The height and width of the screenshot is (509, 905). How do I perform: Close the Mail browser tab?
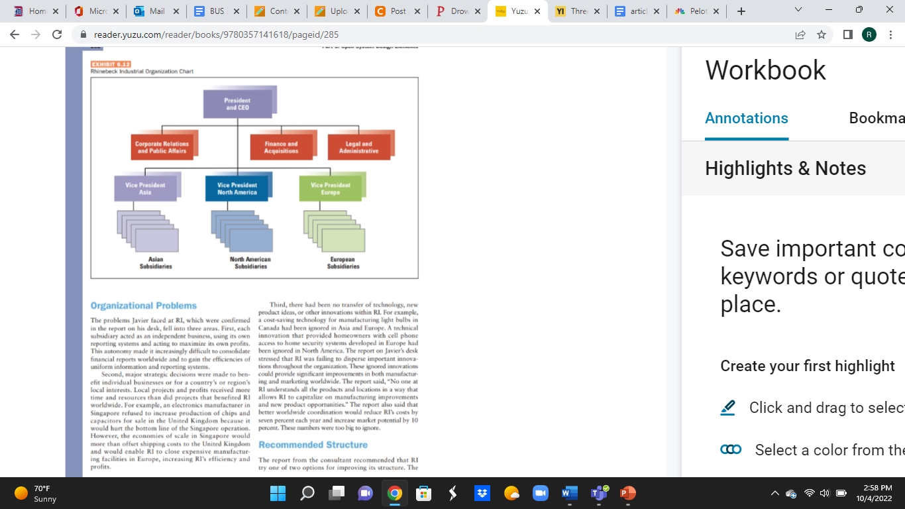coord(176,11)
